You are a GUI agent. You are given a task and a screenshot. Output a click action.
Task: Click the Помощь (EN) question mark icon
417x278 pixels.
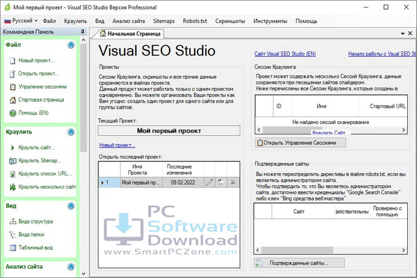13,113
